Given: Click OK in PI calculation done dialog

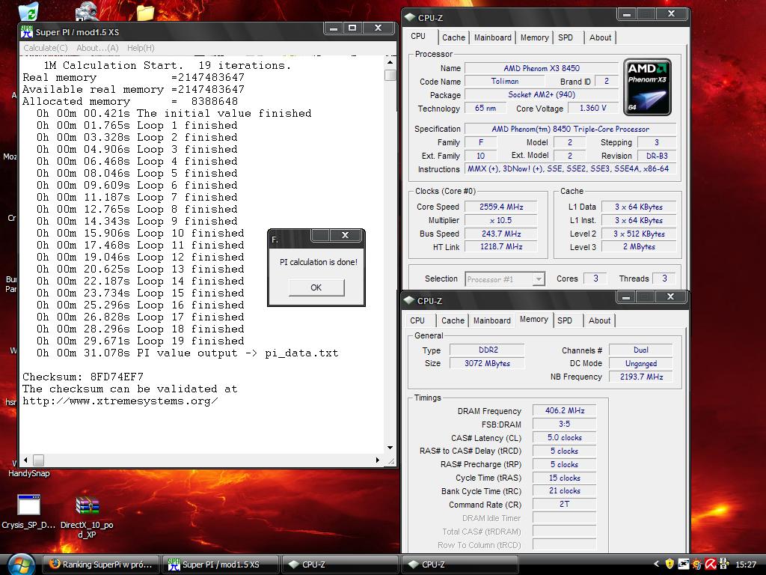Looking at the screenshot, I should click(x=316, y=287).
